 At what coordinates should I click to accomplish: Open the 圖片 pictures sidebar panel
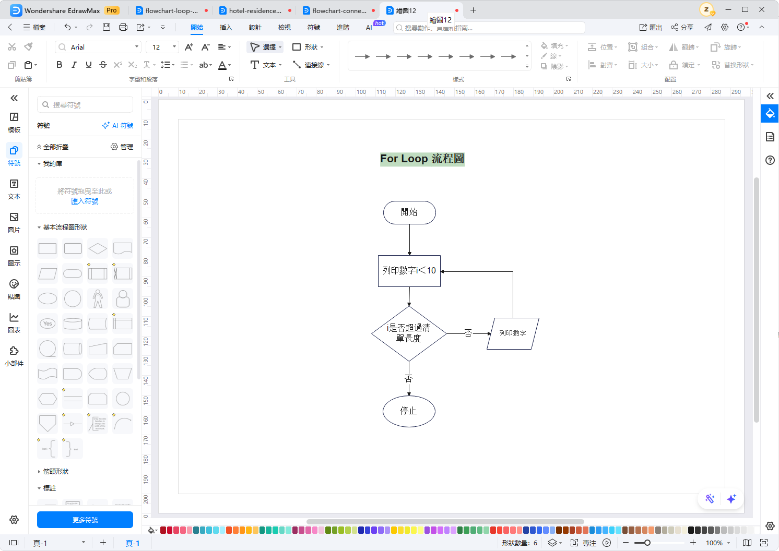[14, 222]
